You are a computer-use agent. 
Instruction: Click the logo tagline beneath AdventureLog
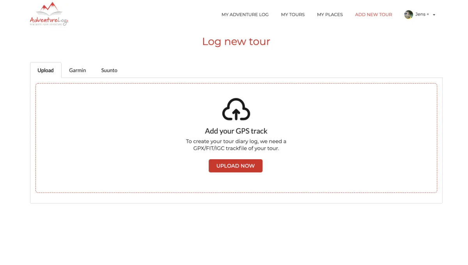click(46, 24)
